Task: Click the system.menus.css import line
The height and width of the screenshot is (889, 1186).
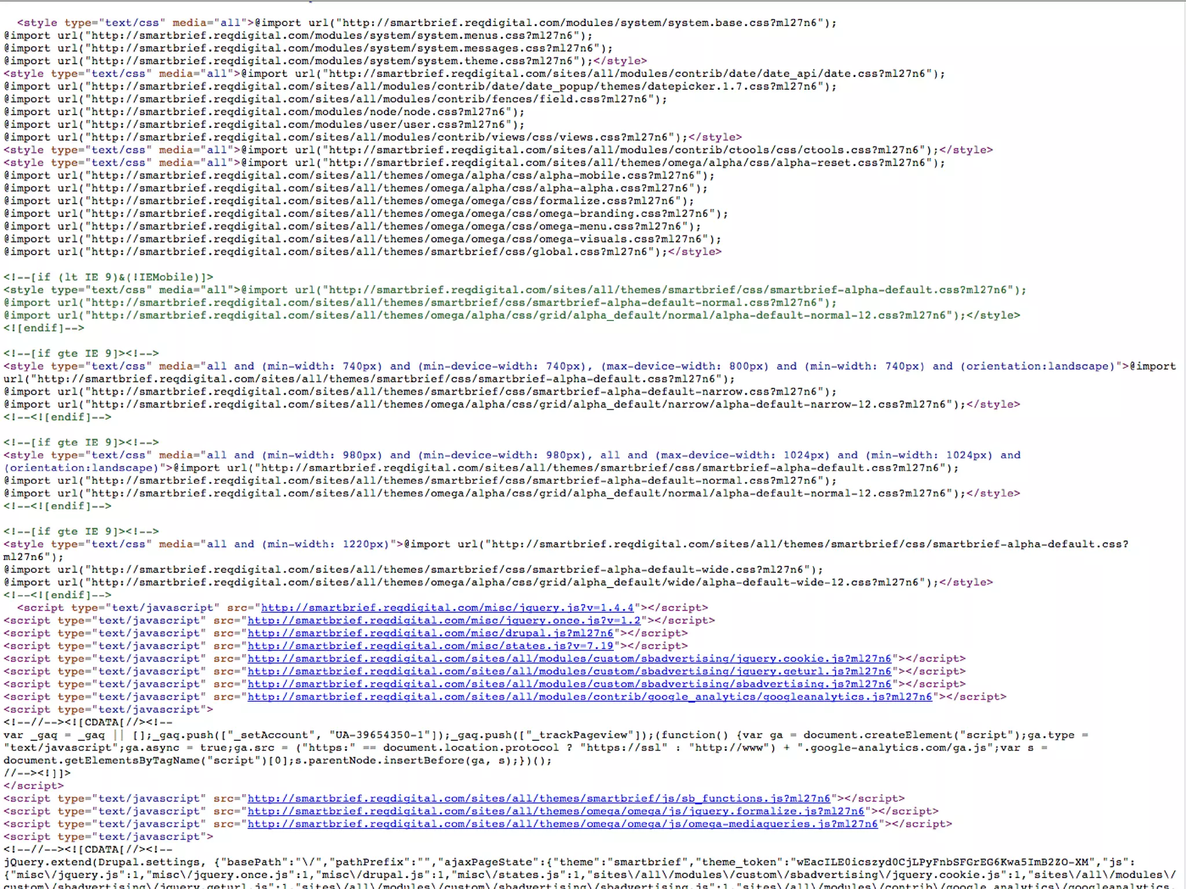Action: tap(298, 36)
